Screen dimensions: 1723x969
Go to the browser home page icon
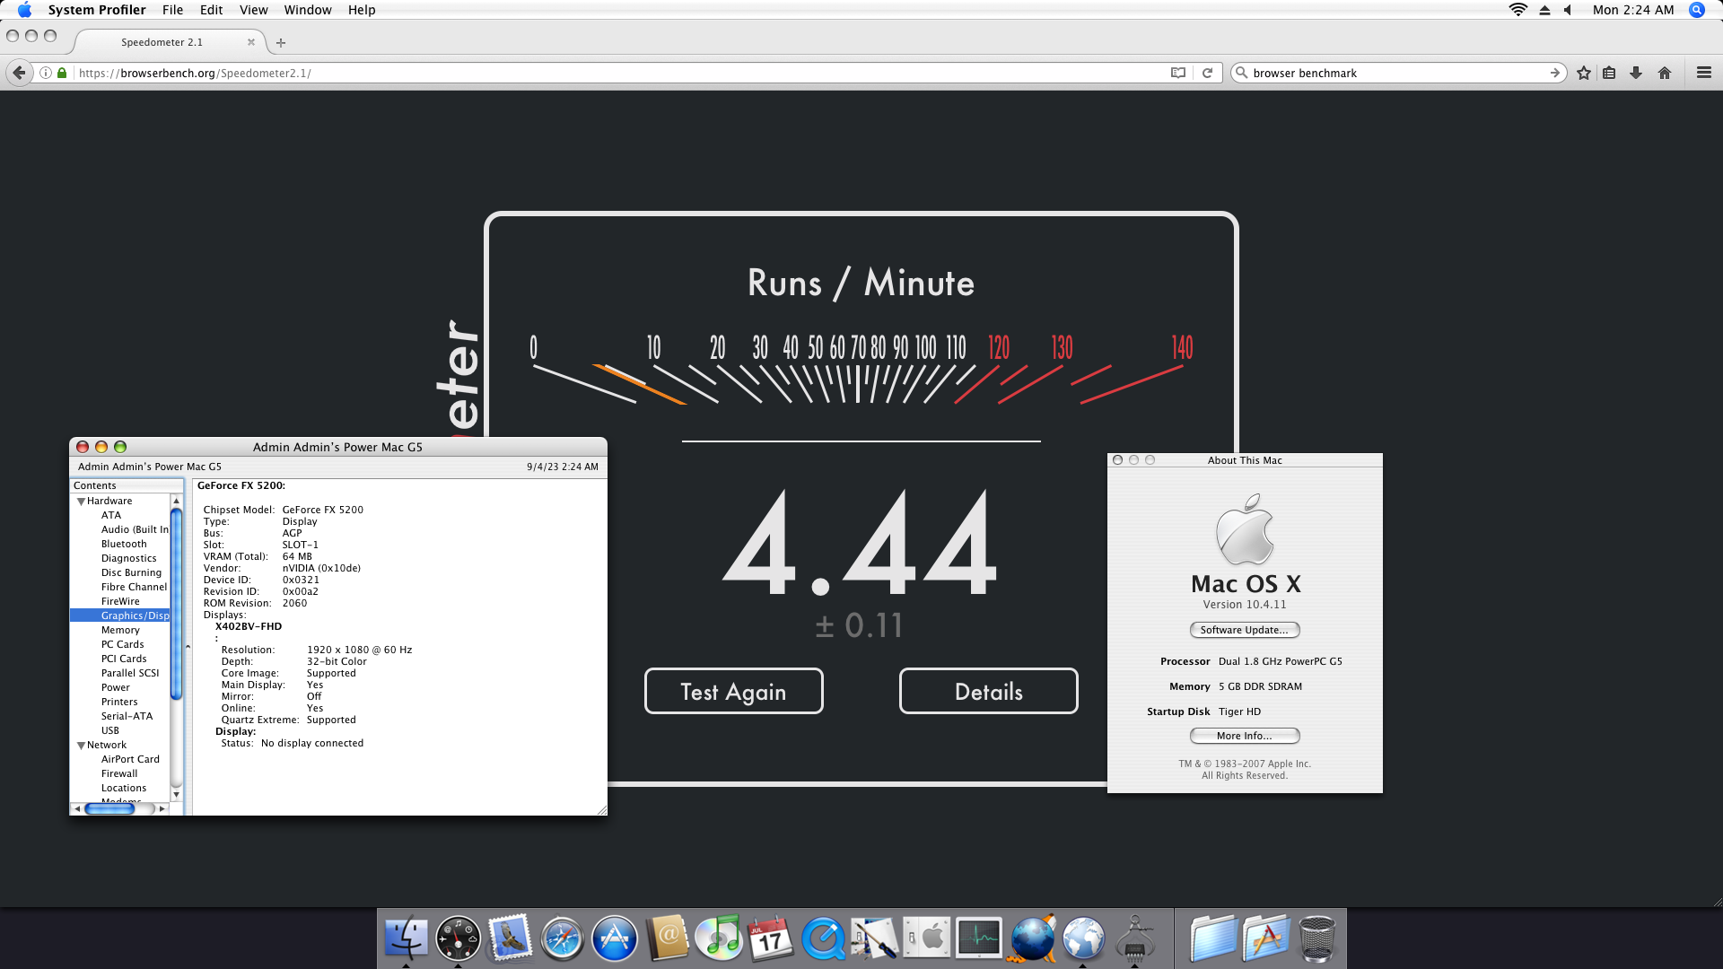1665,73
